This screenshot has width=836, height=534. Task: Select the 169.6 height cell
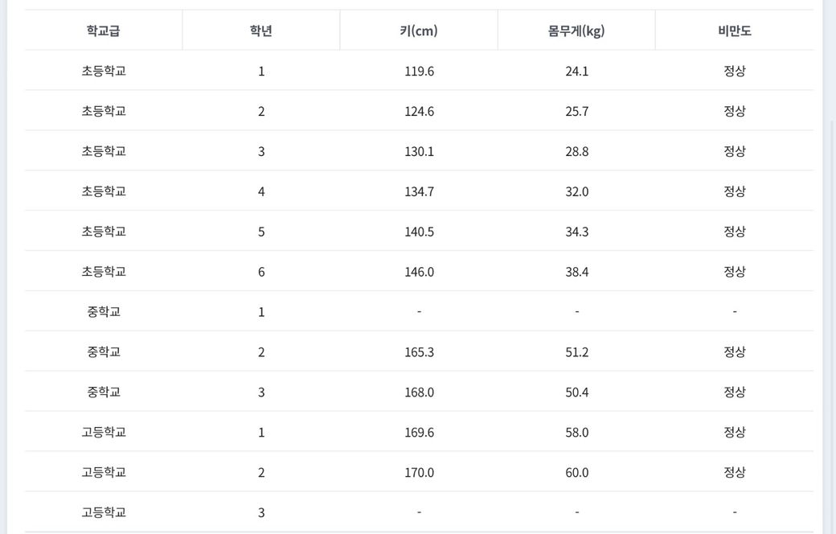(x=419, y=433)
